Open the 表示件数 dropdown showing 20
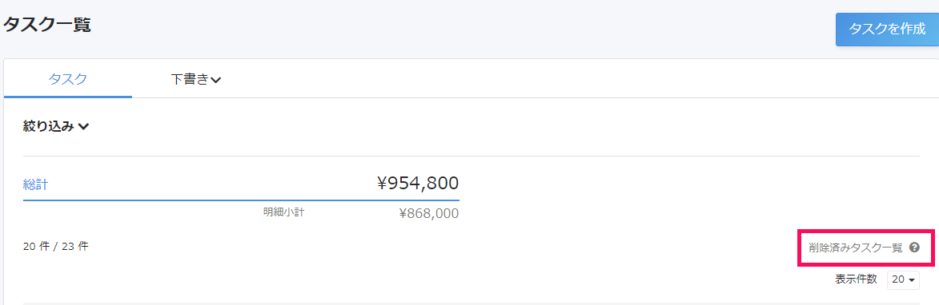Viewport: 939px width, 305px height. pos(903,279)
